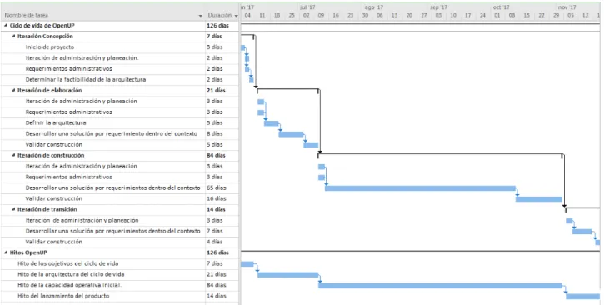This screenshot has width=604, height=305.
Task: Select the Iteración de transición summary row name
Action: pos(47,209)
